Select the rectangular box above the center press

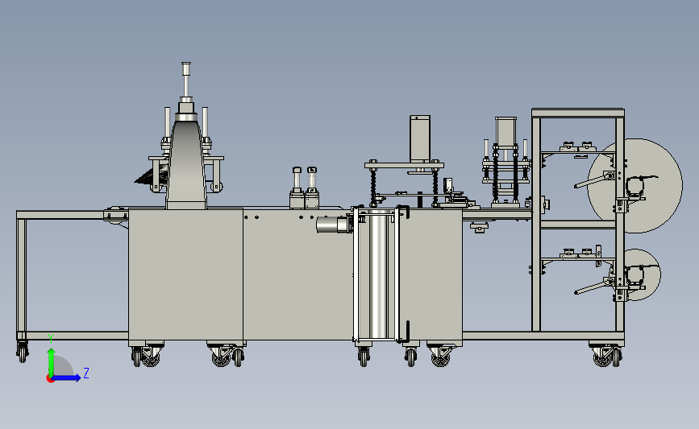coord(420,139)
